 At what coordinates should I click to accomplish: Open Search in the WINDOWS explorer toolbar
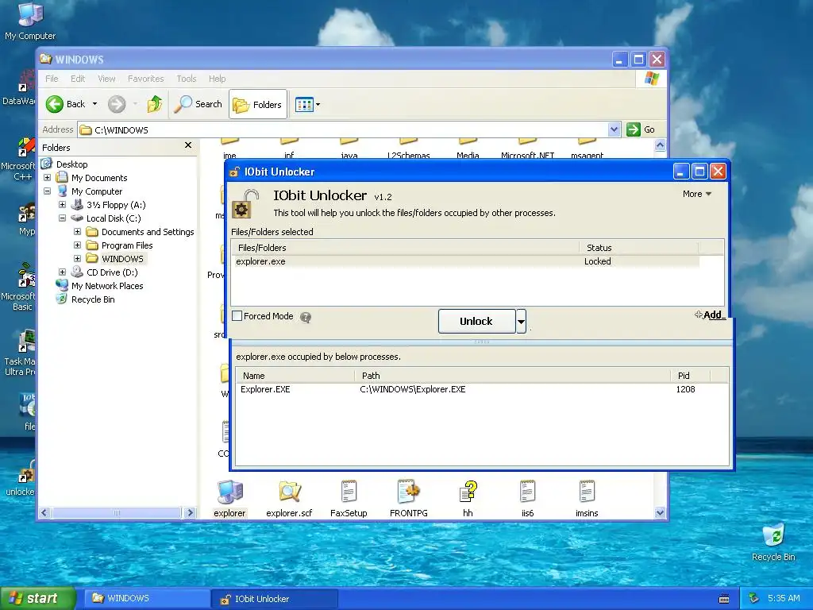point(198,104)
